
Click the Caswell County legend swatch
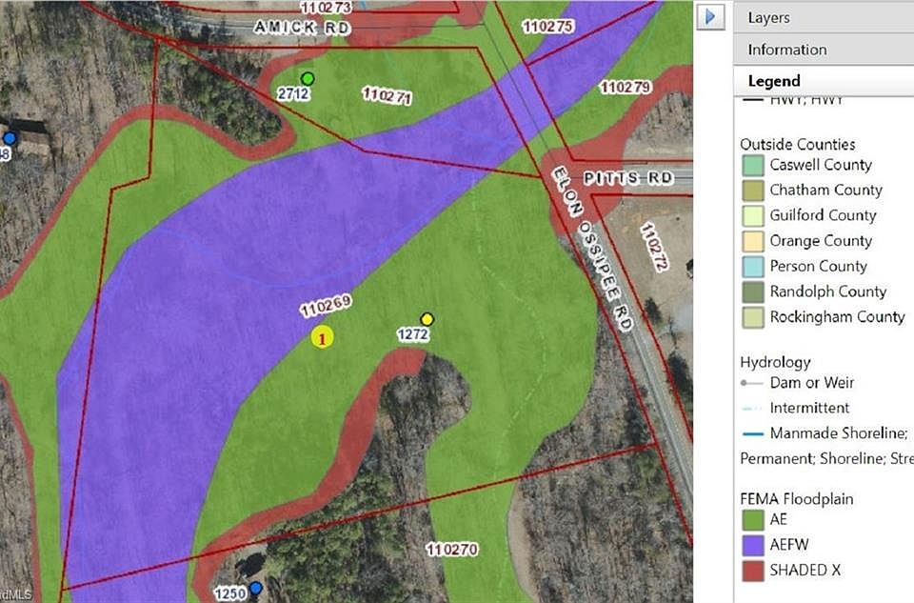pyautogui.click(x=752, y=165)
